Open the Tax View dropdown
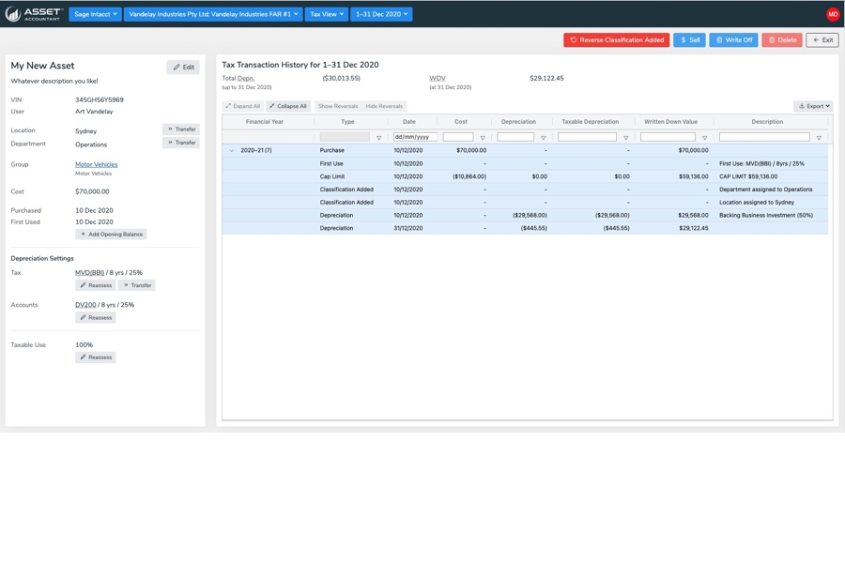The width and height of the screenshot is (845, 563). click(326, 14)
